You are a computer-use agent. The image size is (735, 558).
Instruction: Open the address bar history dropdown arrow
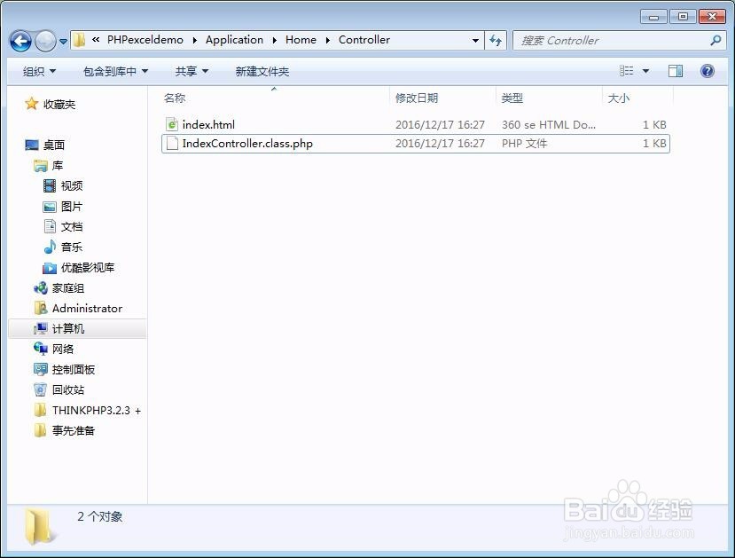pyautogui.click(x=476, y=40)
